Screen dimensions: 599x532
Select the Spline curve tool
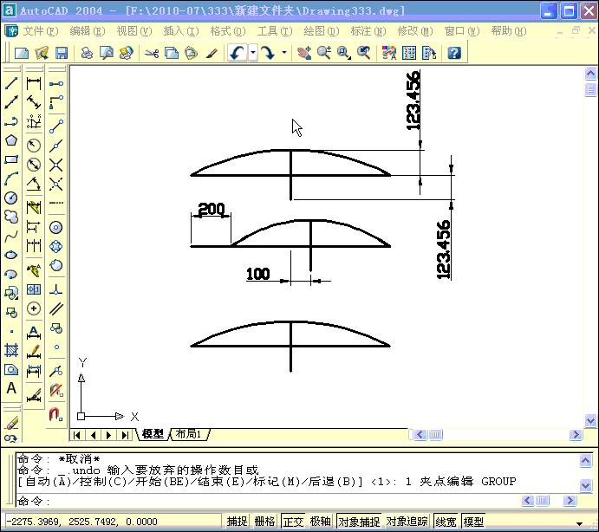coord(11,236)
